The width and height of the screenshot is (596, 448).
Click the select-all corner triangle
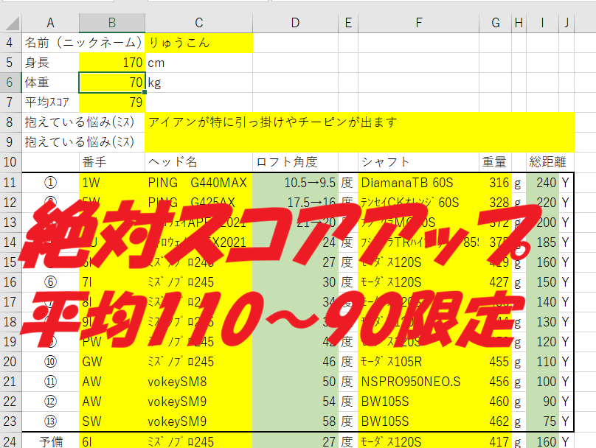pos(11,23)
